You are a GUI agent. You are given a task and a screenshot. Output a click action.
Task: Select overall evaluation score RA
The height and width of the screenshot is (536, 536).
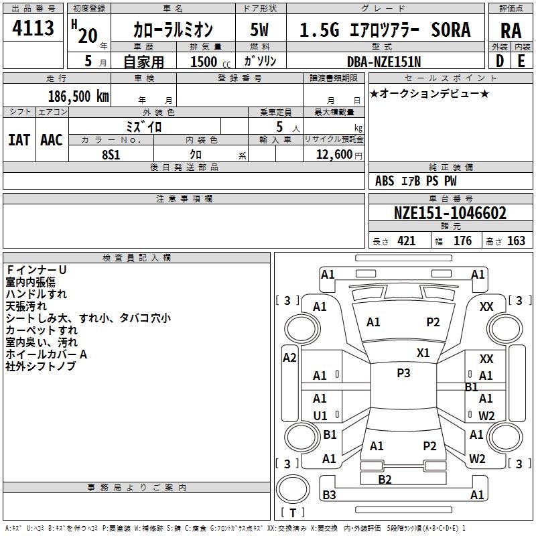(511, 31)
